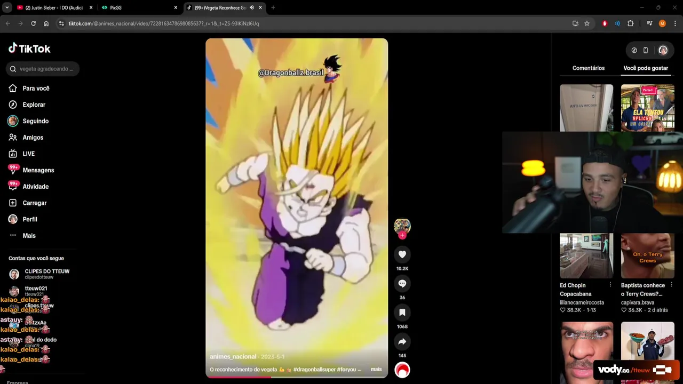Image resolution: width=683 pixels, height=384 pixels.
Task: Click the install app icon in address bar
Action: click(x=575, y=23)
